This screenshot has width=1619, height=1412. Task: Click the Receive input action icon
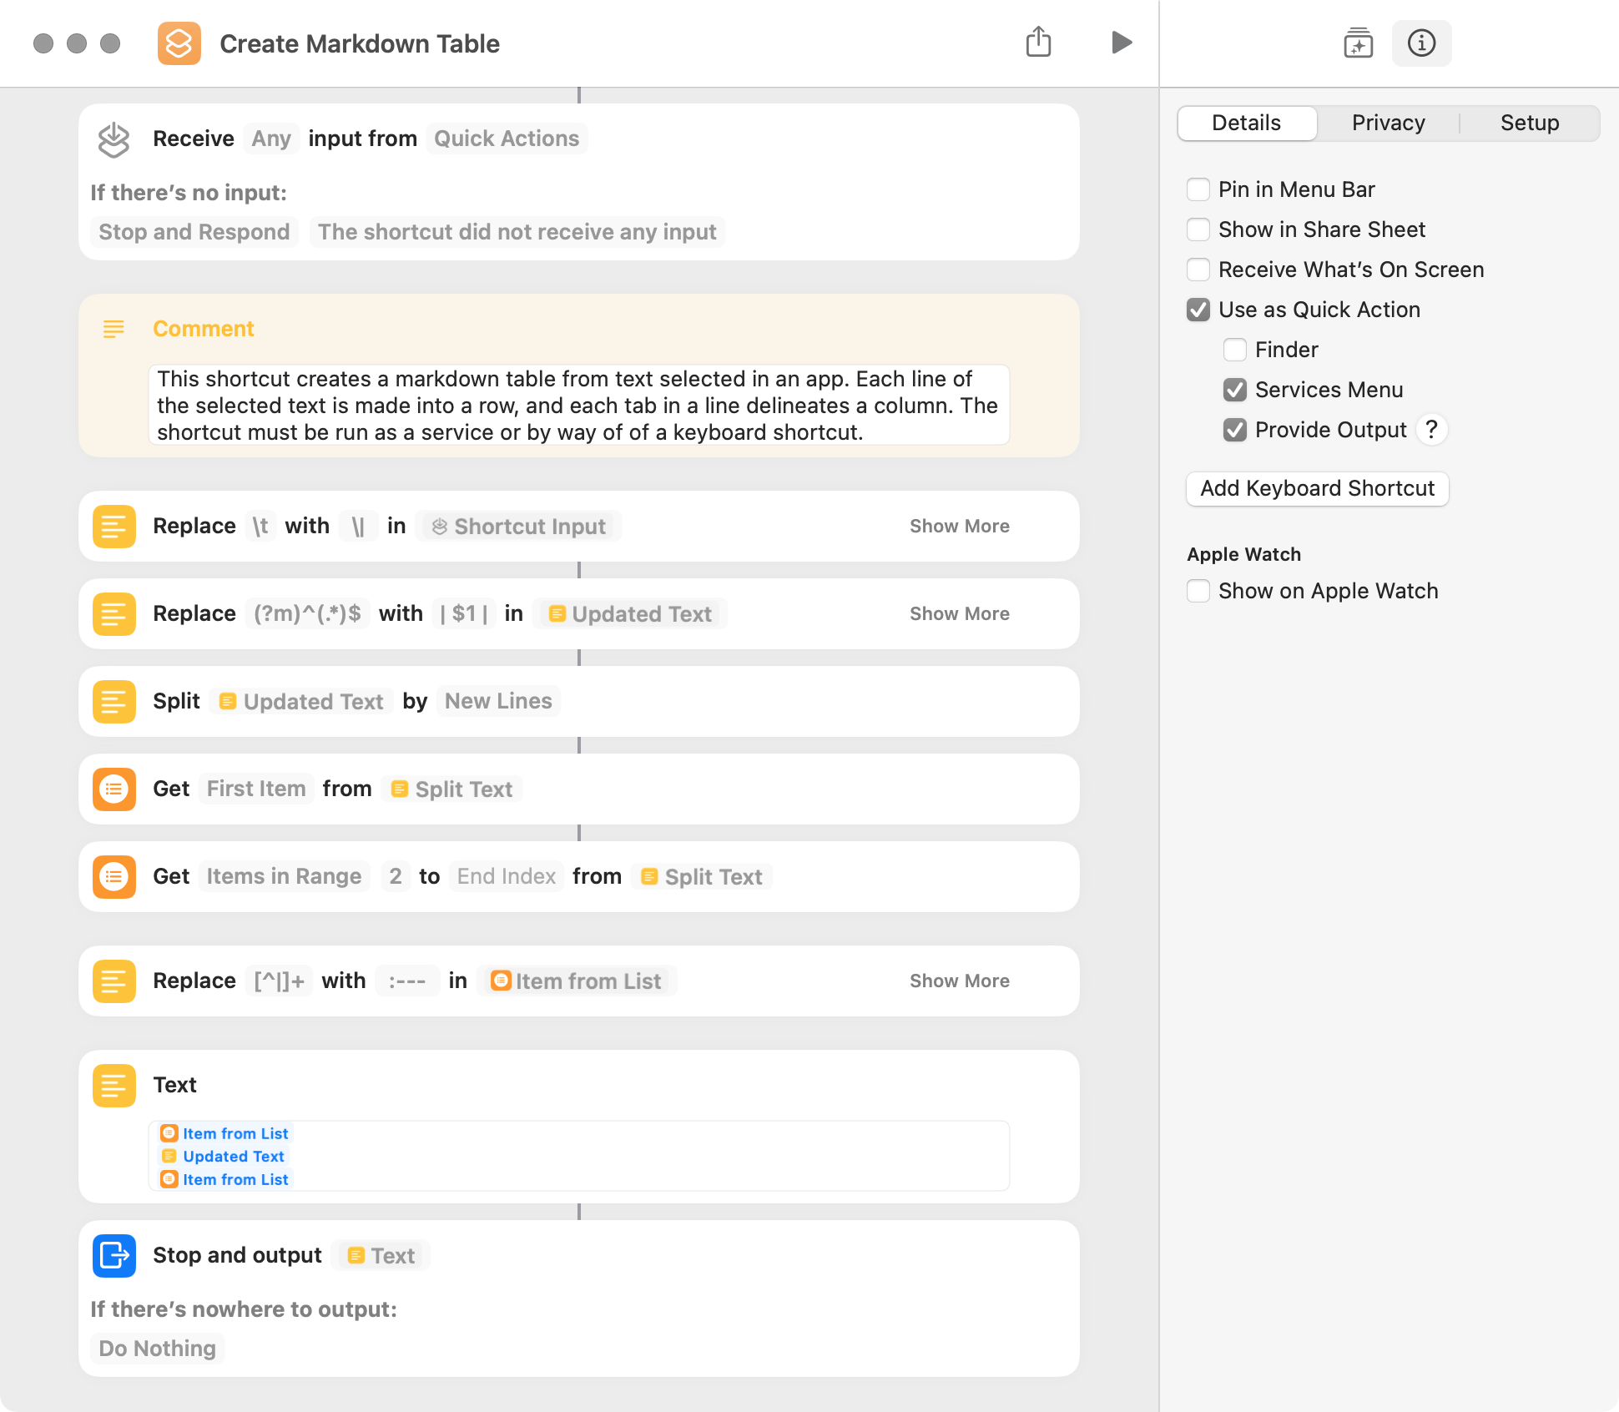pyautogui.click(x=114, y=139)
